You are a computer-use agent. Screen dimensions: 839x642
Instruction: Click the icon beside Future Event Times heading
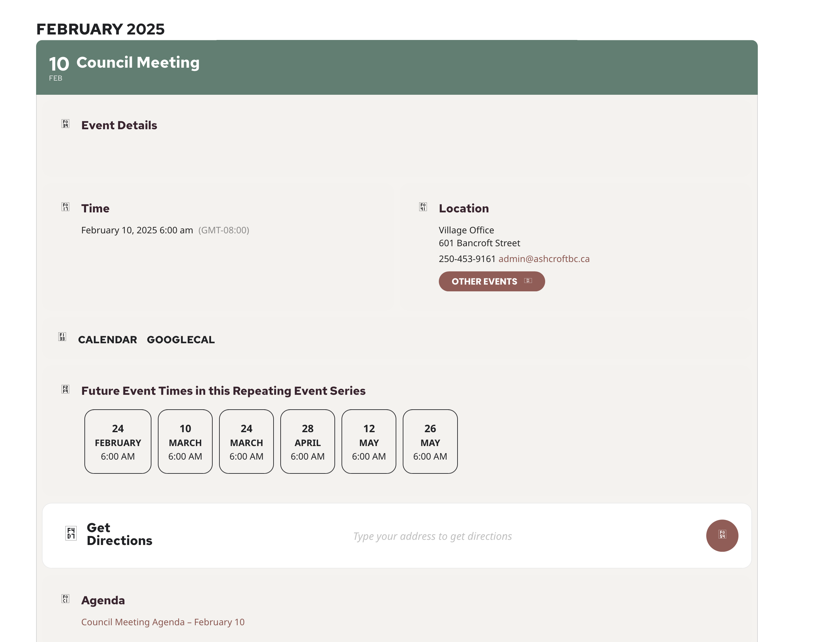click(x=65, y=389)
